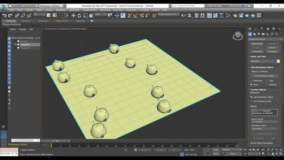284x160 pixels.
Task: Select the Geometry category icon
Action: click(250, 34)
